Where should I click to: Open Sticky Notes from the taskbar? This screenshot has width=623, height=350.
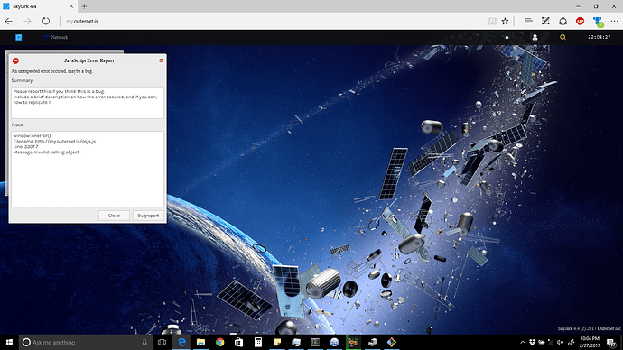click(x=277, y=342)
